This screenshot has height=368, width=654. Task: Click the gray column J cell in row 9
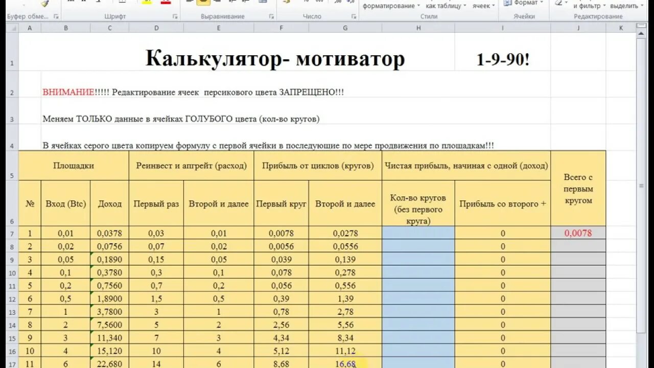578,260
